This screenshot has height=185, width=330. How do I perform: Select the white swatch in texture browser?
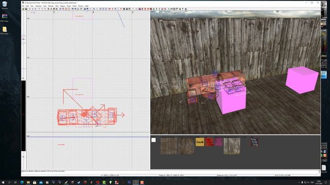(x=154, y=140)
